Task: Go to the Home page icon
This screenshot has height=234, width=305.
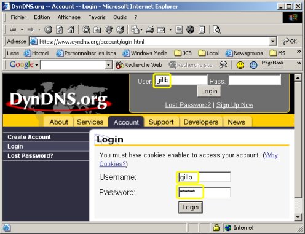Action: [x=71, y=30]
